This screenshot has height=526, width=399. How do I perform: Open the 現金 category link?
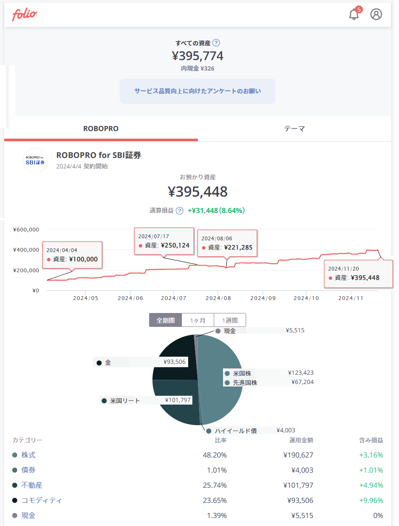pos(29,515)
